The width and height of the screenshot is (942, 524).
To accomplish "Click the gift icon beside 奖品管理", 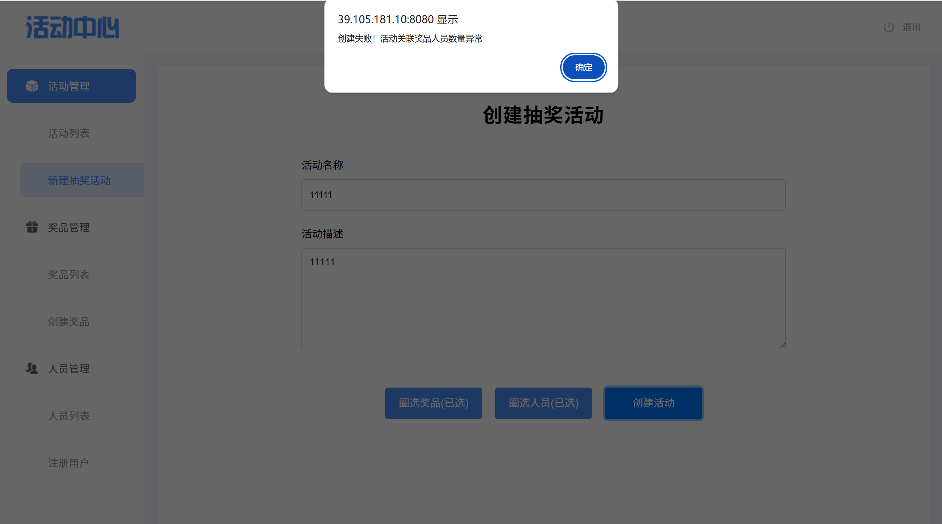I will 32,227.
